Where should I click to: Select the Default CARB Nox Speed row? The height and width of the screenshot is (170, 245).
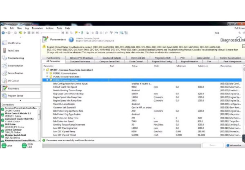[x=82, y=87]
